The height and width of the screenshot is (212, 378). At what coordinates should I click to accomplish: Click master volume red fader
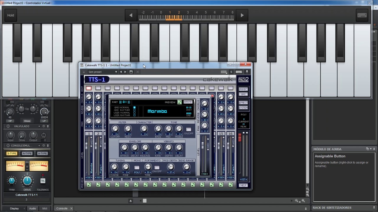[240, 137]
